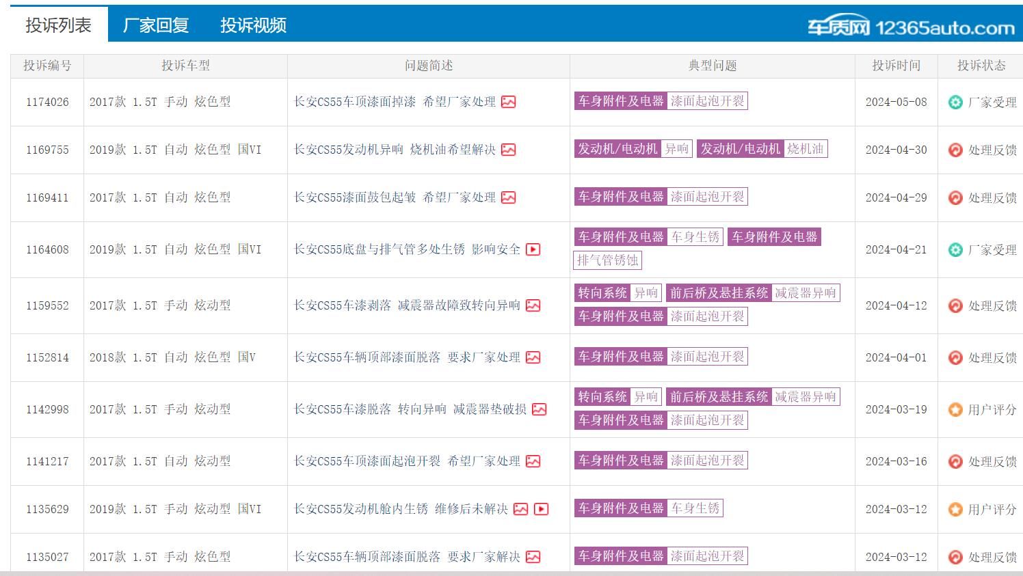
Task: Open image icon for complaint 1152814
Action: (x=533, y=357)
